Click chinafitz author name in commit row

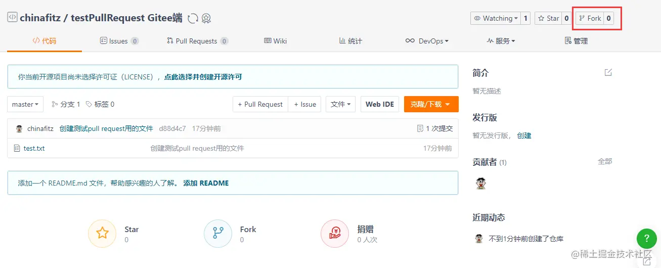pyautogui.click(x=40, y=129)
